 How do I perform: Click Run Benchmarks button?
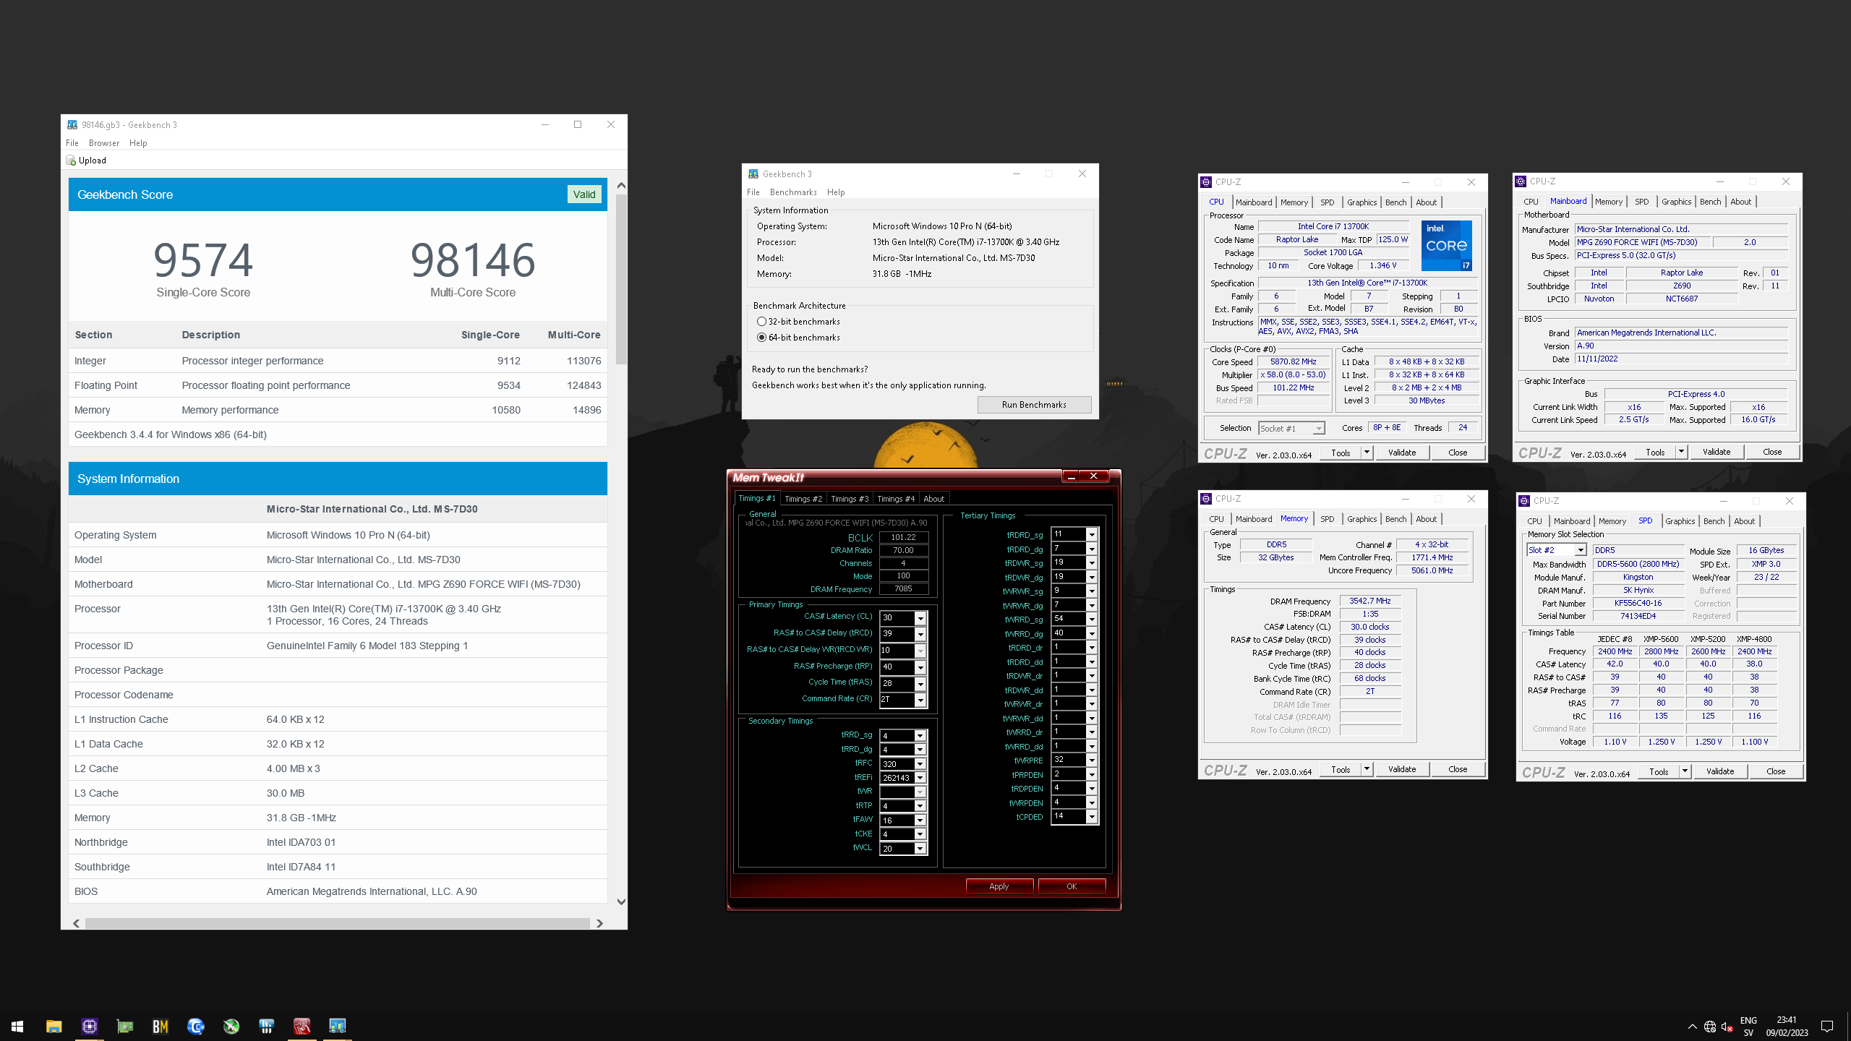pyautogui.click(x=1034, y=405)
